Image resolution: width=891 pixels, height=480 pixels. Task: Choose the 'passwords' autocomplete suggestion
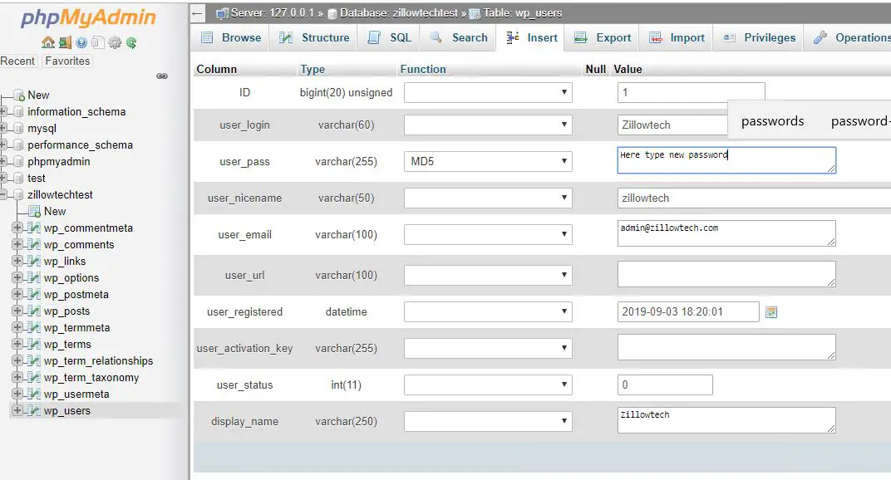(772, 121)
